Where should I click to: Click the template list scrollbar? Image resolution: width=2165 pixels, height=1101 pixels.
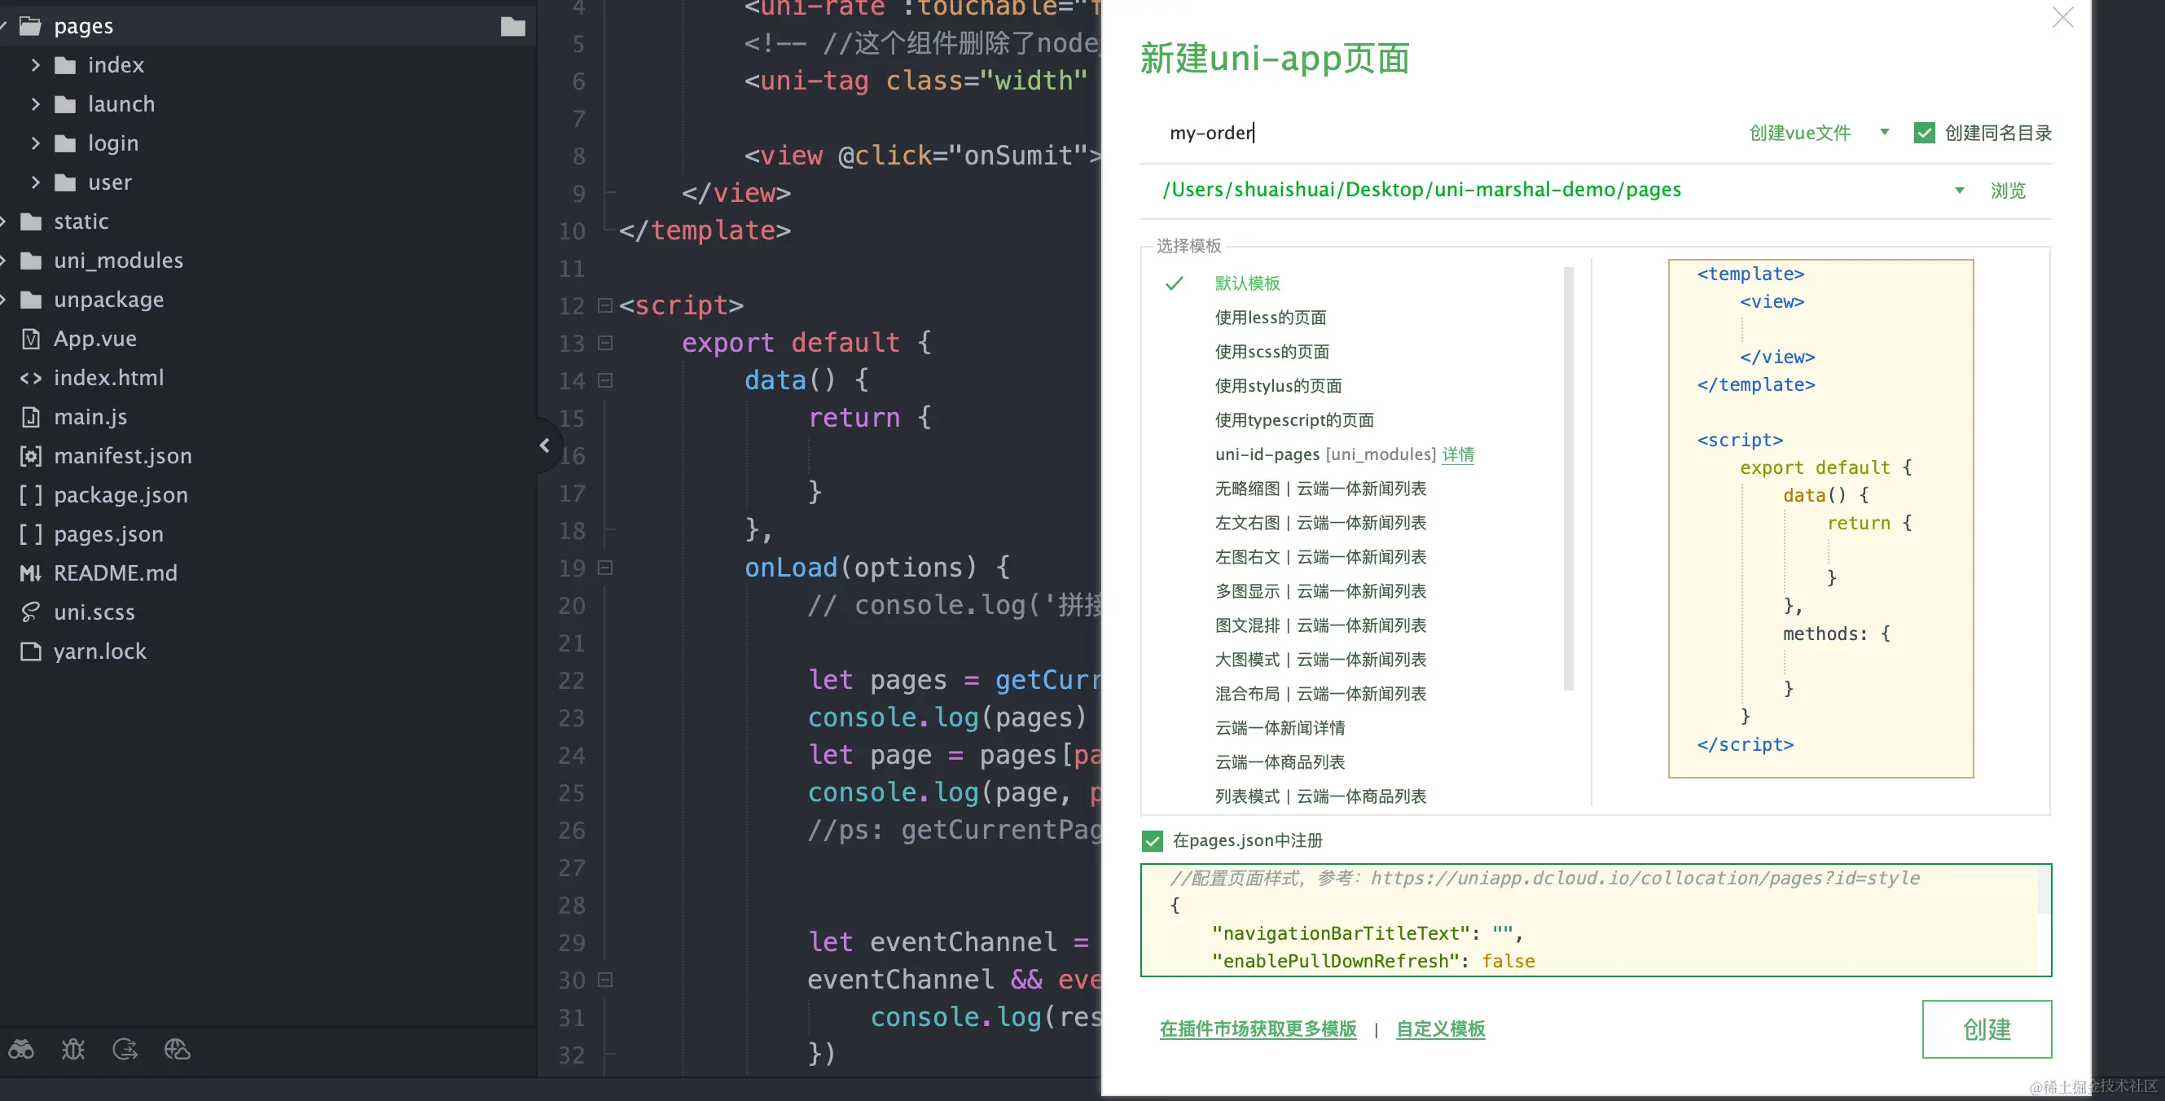coord(1567,479)
